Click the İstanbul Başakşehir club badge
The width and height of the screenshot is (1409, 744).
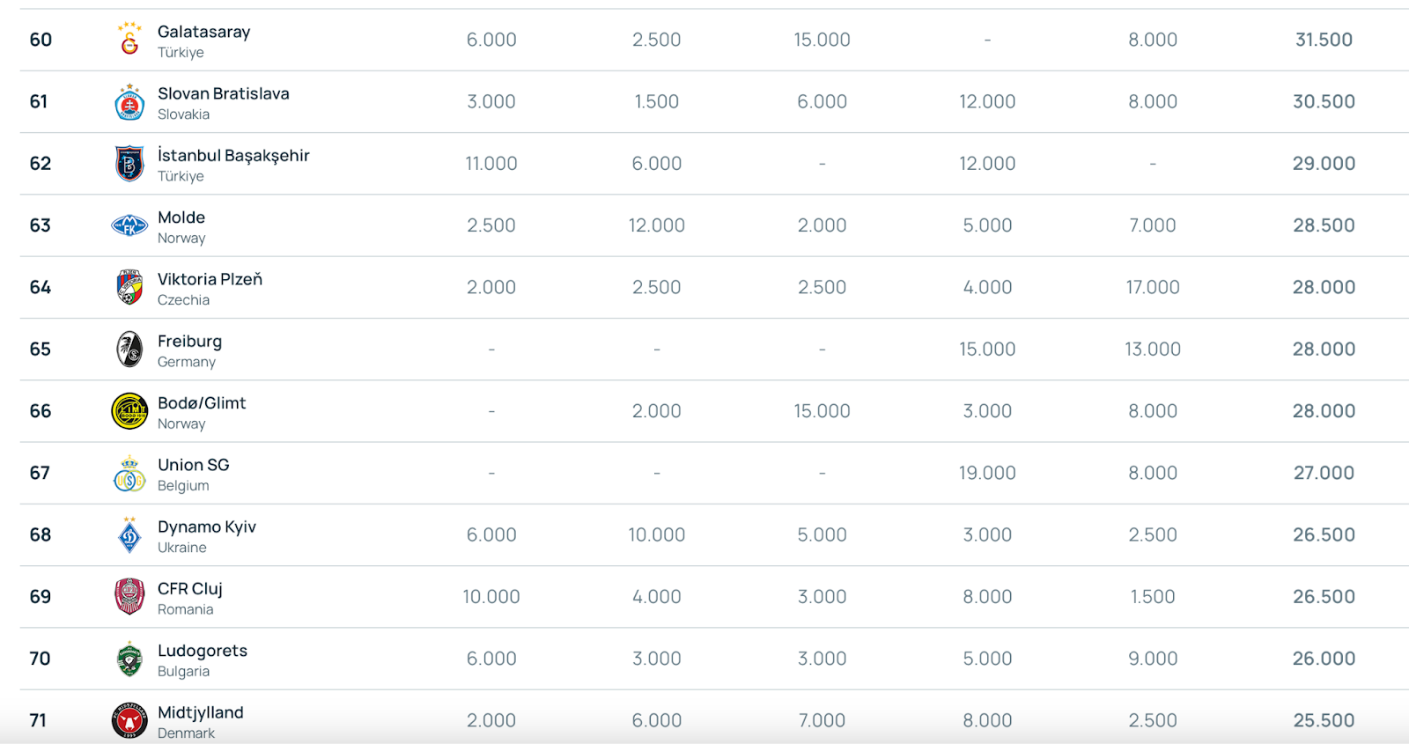129,164
